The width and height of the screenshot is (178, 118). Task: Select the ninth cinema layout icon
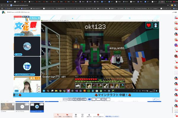[103, 99]
